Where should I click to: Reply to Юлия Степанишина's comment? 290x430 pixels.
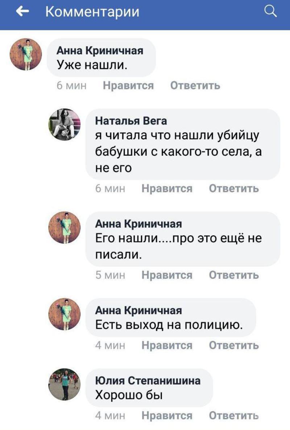tap(234, 415)
